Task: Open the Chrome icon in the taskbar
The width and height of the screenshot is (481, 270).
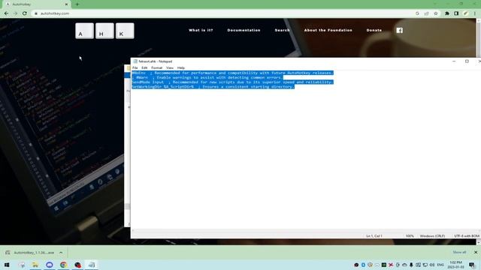Action: (63, 265)
